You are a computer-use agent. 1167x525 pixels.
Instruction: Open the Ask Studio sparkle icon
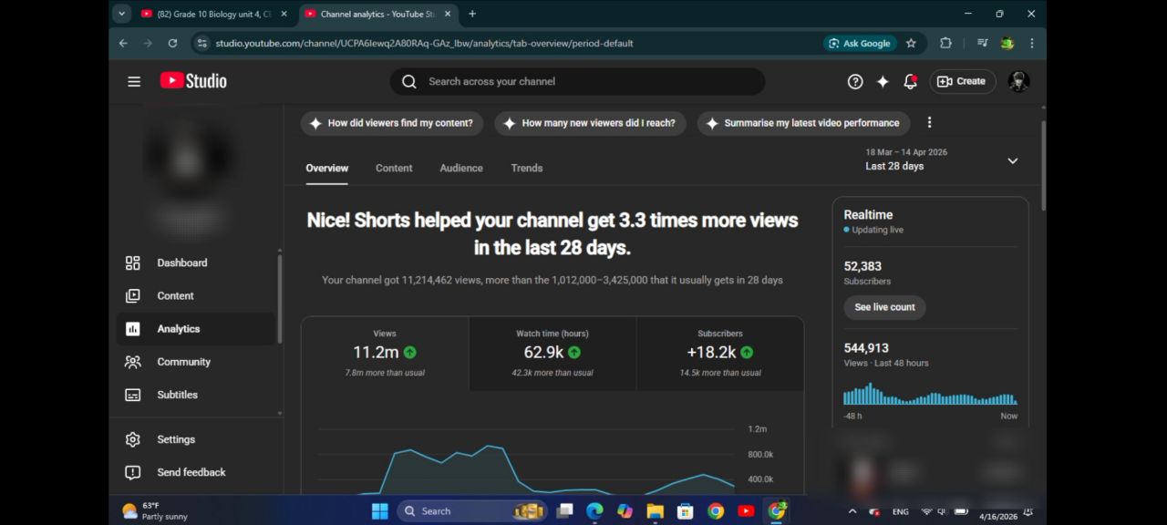(883, 81)
